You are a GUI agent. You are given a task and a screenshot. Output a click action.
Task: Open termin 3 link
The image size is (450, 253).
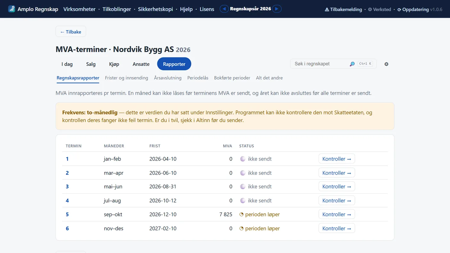pyautogui.click(x=67, y=187)
